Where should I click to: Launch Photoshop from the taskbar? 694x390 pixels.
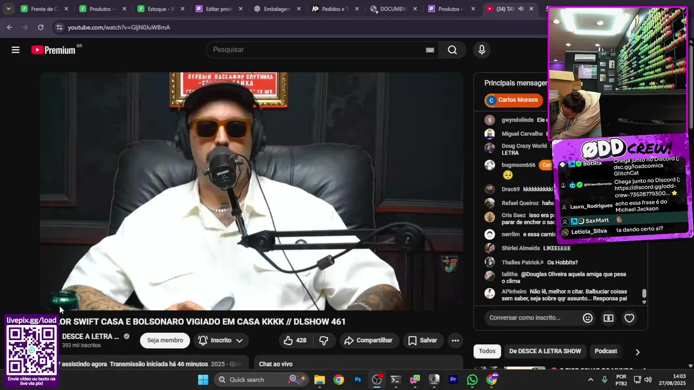click(x=358, y=380)
